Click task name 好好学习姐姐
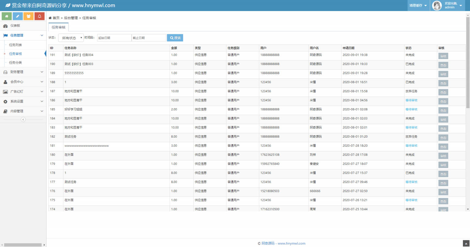This screenshot has width=470, height=247. (73, 109)
